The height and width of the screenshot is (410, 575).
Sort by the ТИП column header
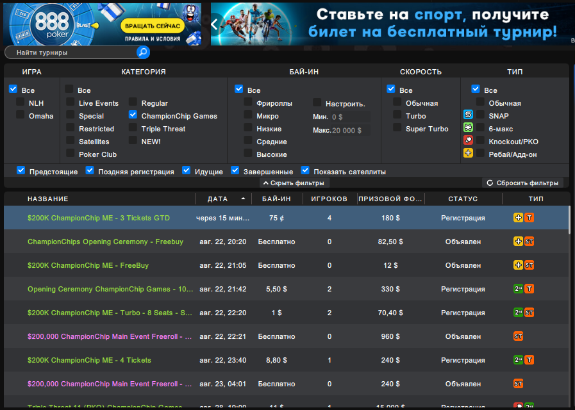pyautogui.click(x=536, y=199)
